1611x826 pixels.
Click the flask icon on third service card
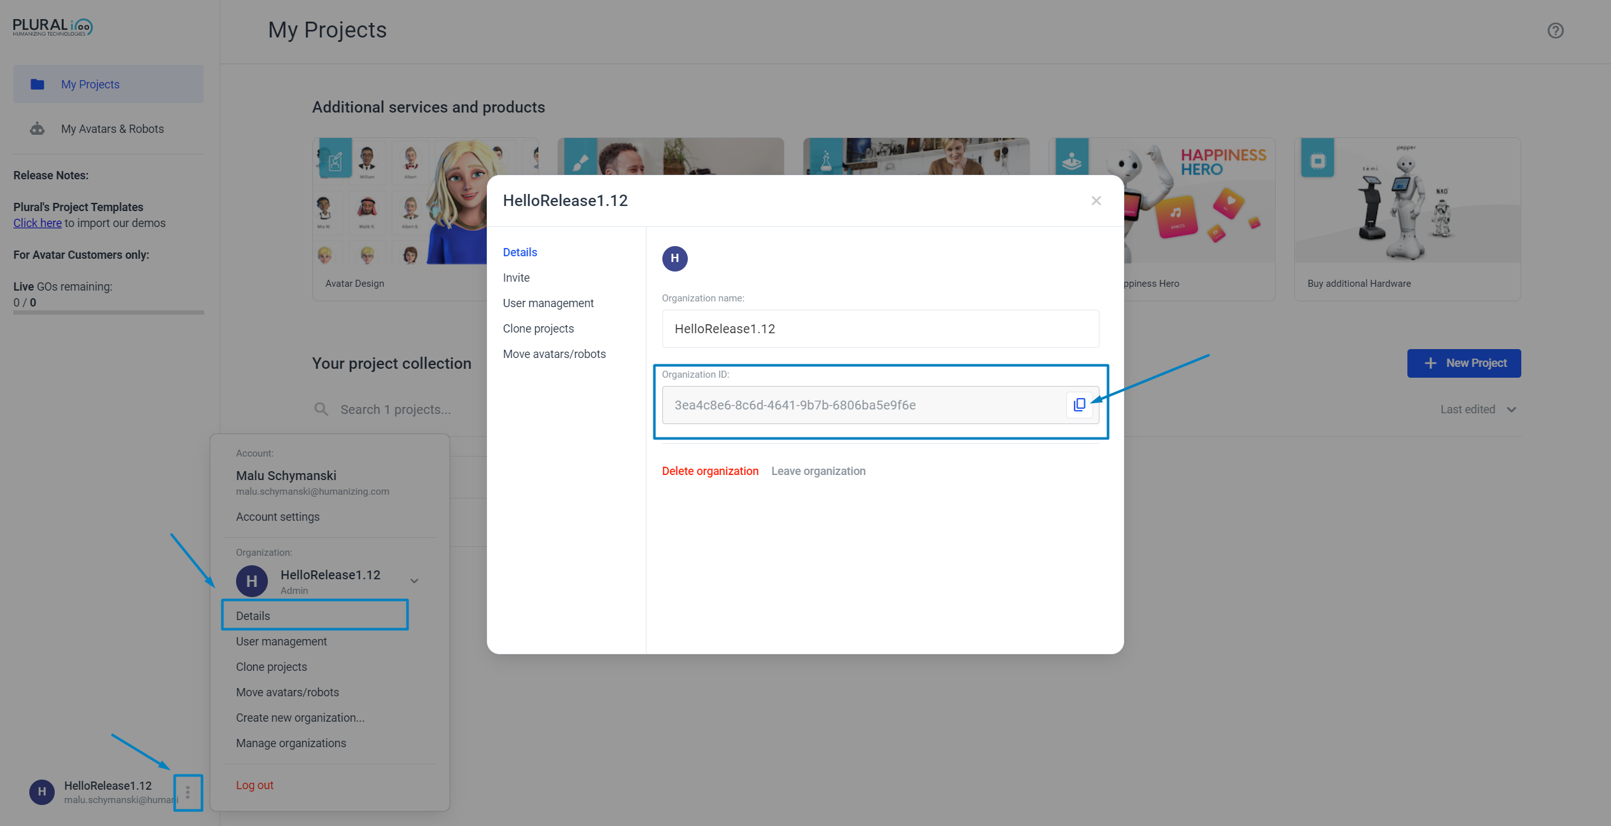(826, 156)
